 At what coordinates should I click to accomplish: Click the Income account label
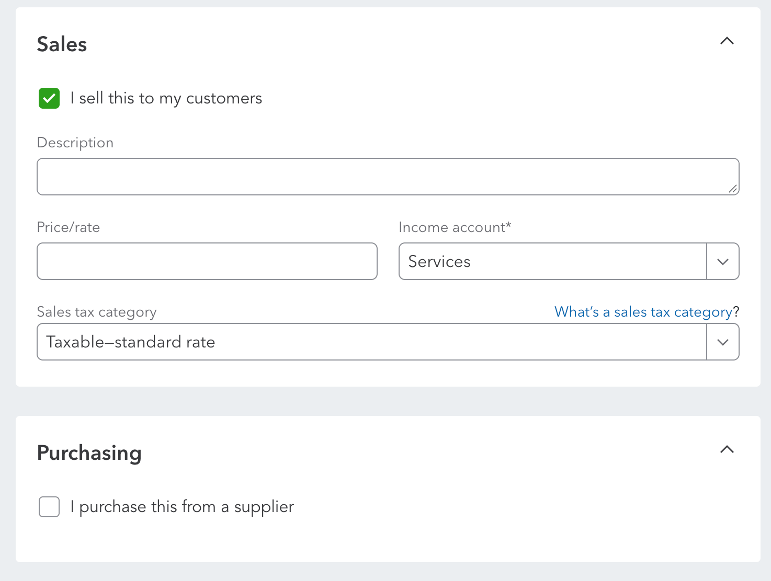pyautogui.click(x=455, y=227)
